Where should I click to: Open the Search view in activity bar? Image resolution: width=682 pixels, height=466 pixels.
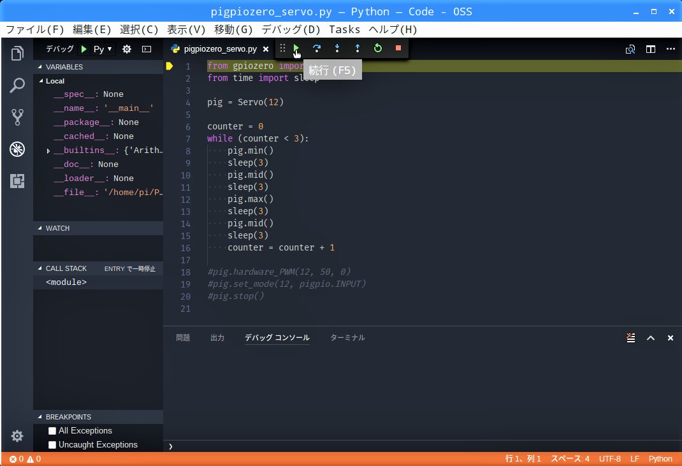pos(17,85)
